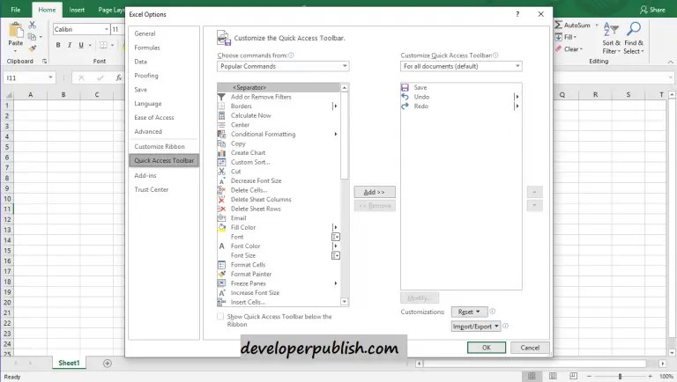This screenshot has width=677, height=382.
Task: Enable Show Quick Access Toolbar below the Ribbon
Action: [220, 317]
